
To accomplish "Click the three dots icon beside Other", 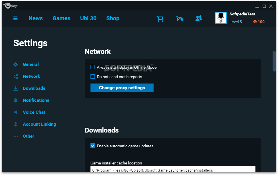I will 16,136.
